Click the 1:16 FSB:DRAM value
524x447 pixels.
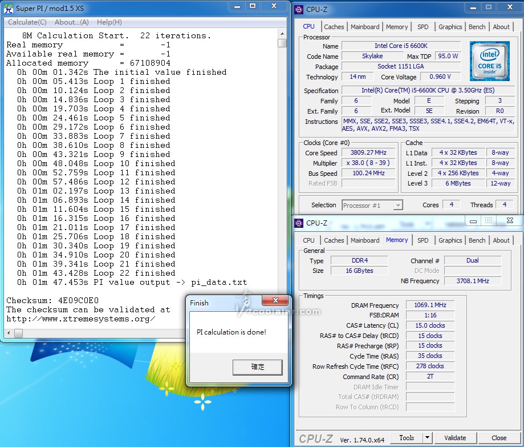coord(430,315)
